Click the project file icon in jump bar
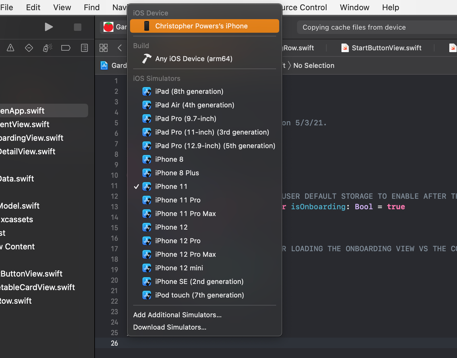Viewport: 457px width, 358px height. 104,65
